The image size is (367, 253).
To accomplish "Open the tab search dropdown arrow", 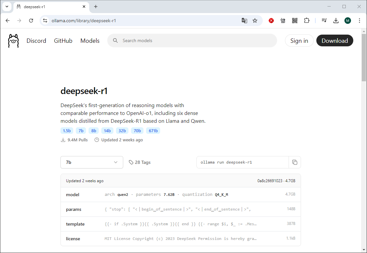I will click(x=7, y=7).
